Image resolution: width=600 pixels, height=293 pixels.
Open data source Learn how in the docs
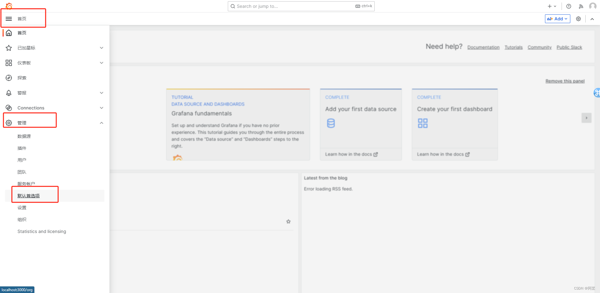352,154
